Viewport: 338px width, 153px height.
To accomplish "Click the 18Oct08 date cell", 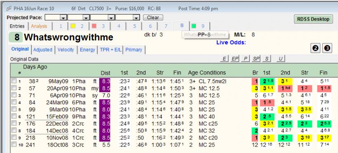I will [58, 145].
